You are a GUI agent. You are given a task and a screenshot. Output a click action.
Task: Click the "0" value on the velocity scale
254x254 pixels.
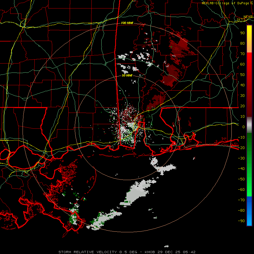244,127
